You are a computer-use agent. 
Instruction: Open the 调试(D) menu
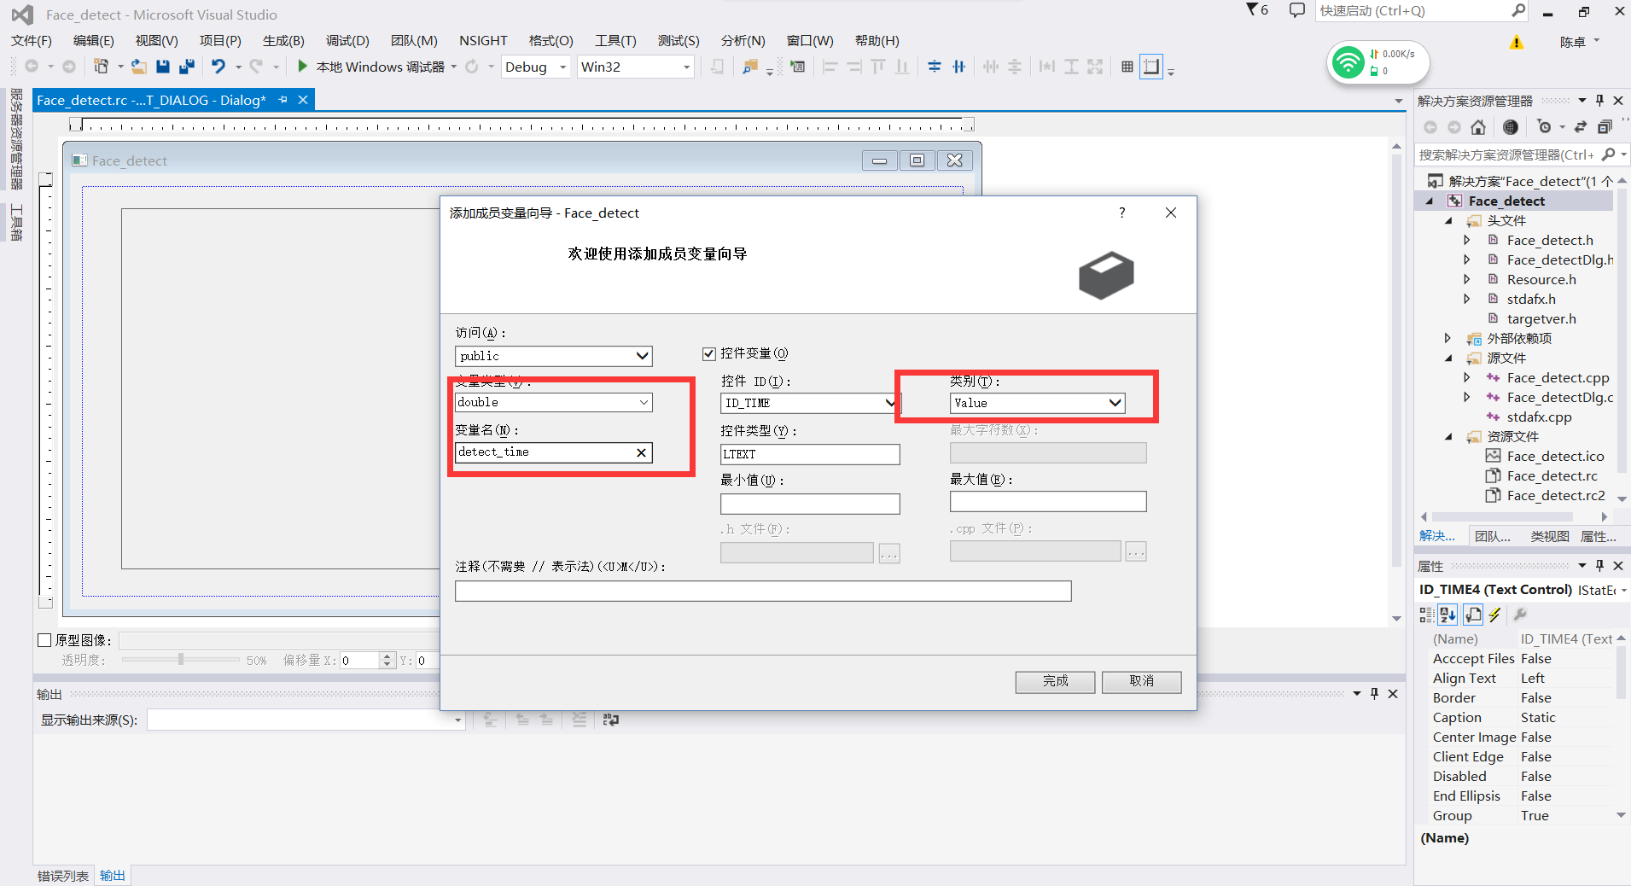pyautogui.click(x=347, y=41)
